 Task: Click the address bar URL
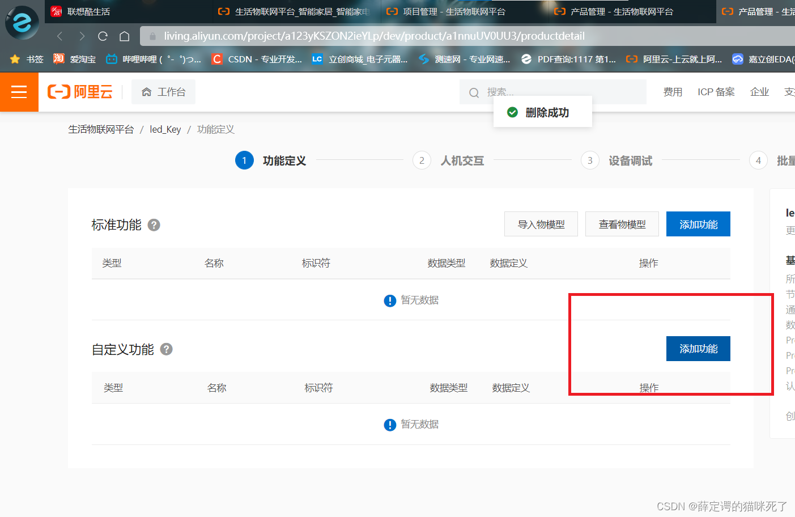[374, 36]
